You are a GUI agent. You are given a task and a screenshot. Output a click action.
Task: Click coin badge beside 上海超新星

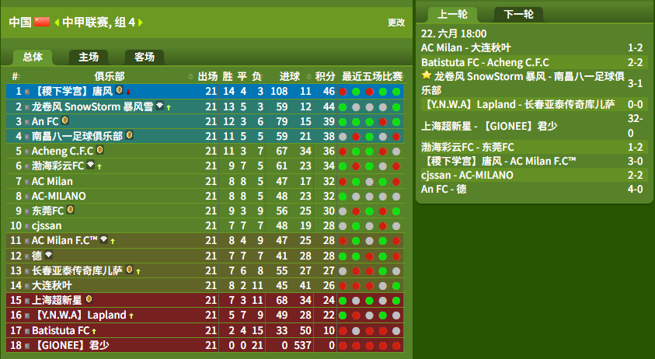point(89,299)
